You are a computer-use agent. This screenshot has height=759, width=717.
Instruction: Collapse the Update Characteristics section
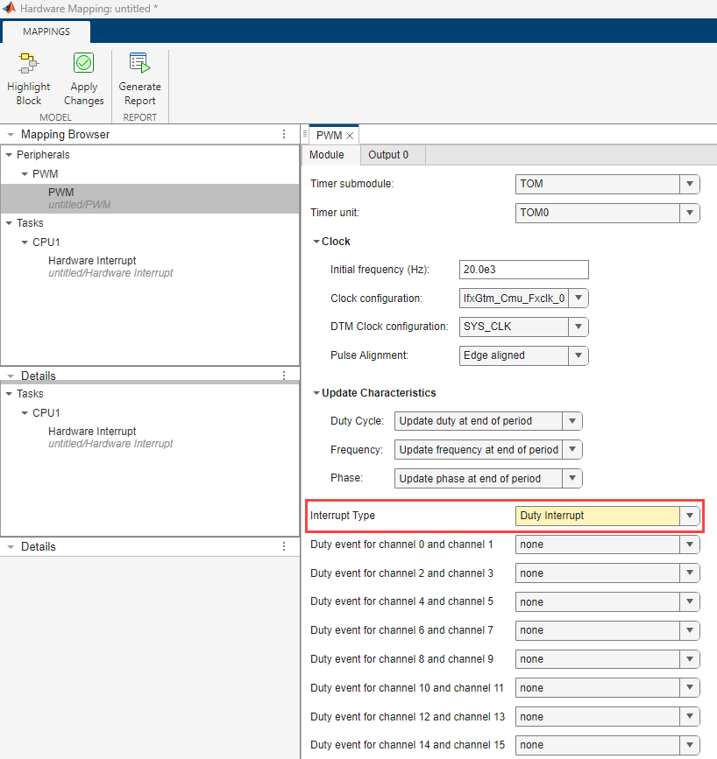(316, 393)
